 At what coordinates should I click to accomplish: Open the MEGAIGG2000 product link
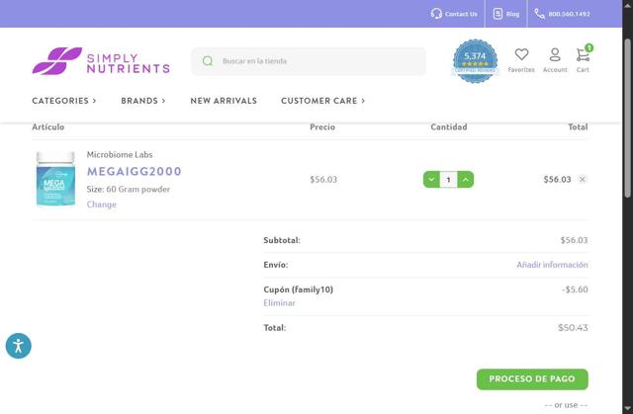(135, 171)
